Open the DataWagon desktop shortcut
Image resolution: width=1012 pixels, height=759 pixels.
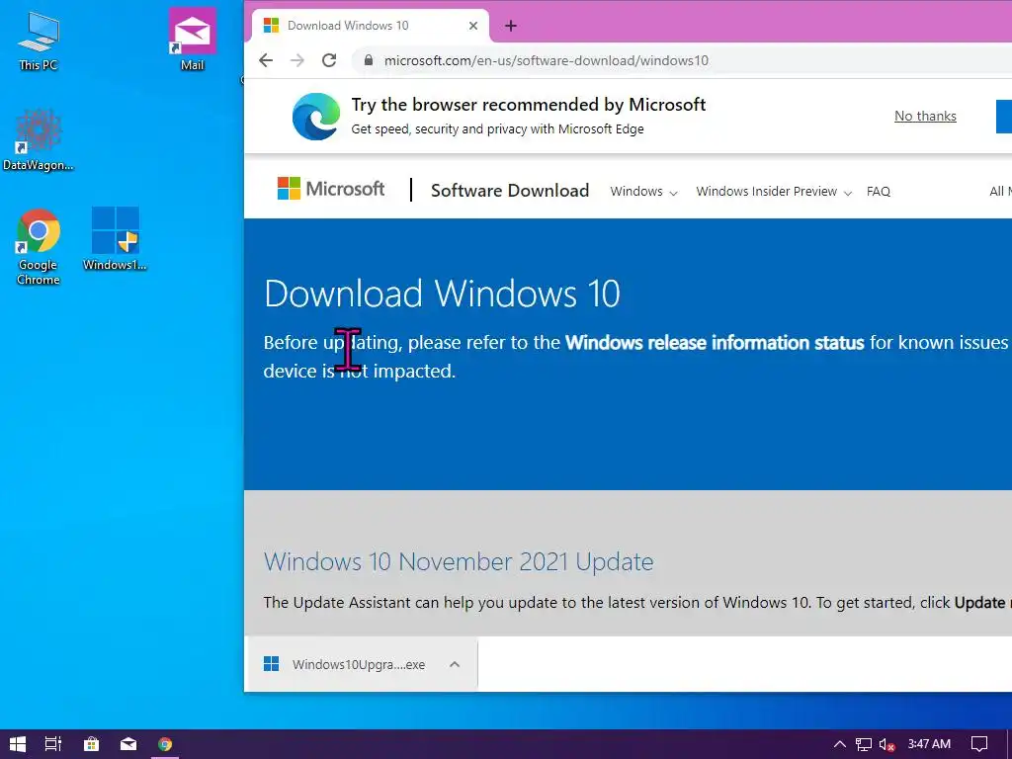(39, 139)
